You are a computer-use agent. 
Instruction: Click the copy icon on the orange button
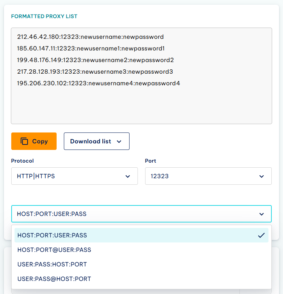[x=24, y=141]
